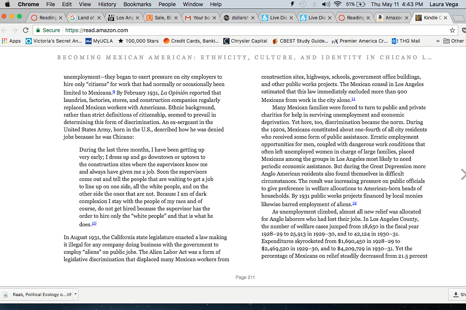The height and width of the screenshot is (310, 466).
Task: Click the secure padlock icon in address bar
Action: tap(38, 30)
